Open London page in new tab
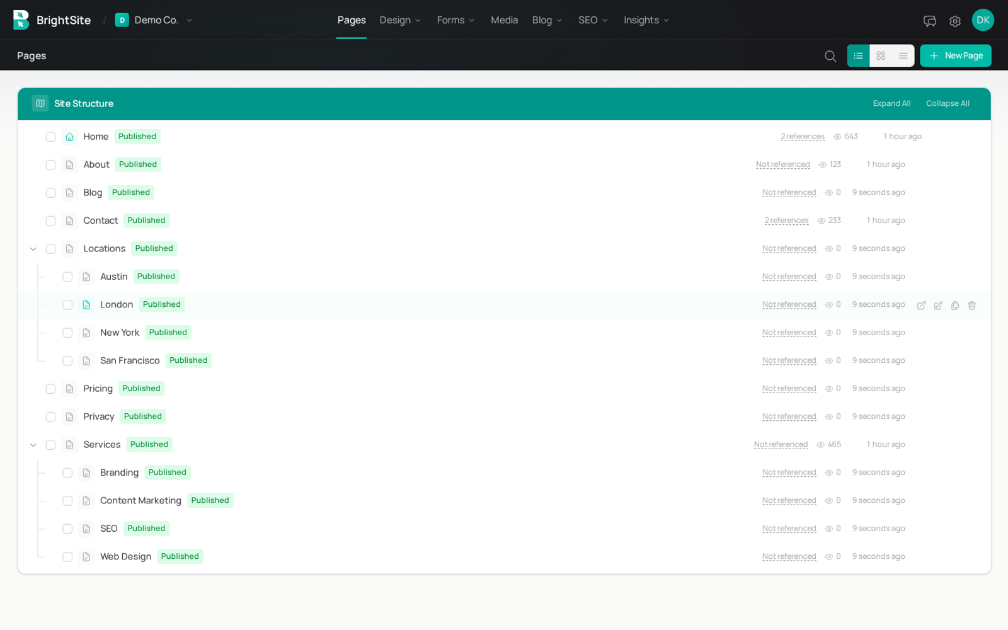 click(921, 306)
